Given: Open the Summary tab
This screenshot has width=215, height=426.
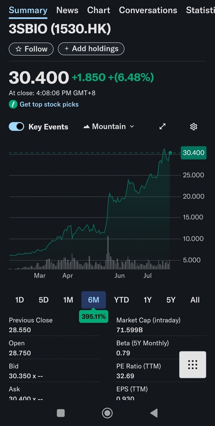Looking at the screenshot, I should 28,10.
